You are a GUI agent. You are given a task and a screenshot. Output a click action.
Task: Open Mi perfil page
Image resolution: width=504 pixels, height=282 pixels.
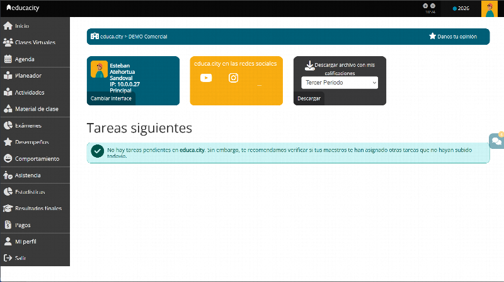[x=35, y=242]
